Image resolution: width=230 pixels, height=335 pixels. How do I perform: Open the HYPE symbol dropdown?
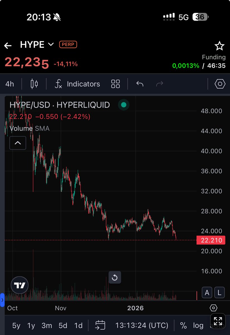point(37,45)
